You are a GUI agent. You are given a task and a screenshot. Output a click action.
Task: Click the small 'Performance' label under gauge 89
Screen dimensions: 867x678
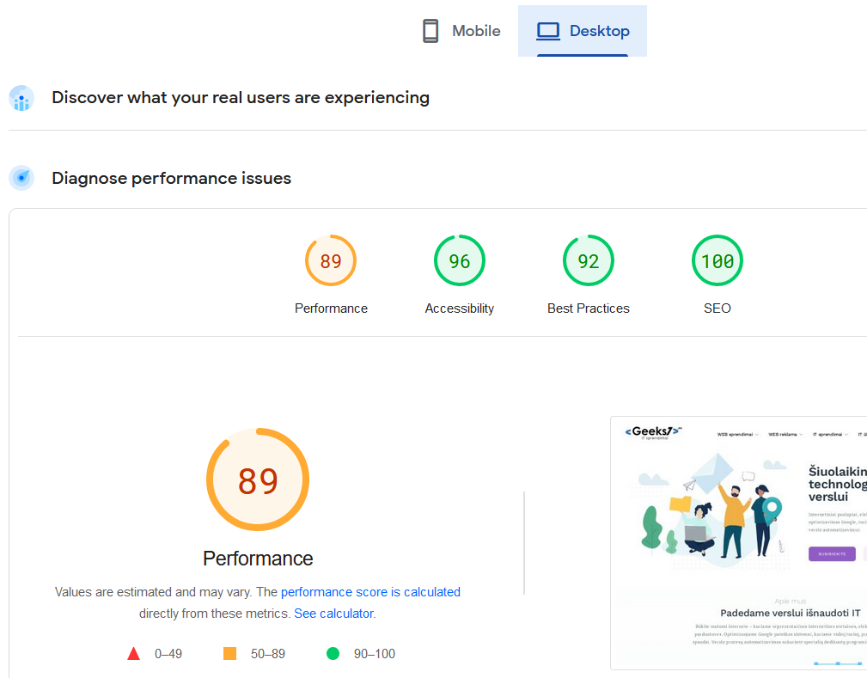pyautogui.click(x=331, y=308)
